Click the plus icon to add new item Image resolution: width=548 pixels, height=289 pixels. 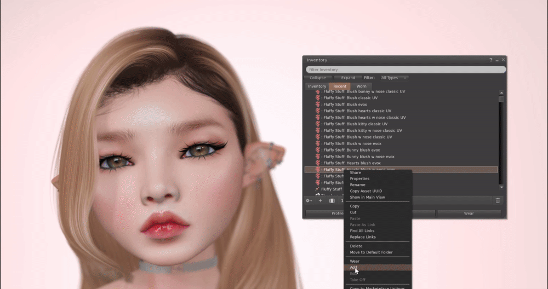320,201
